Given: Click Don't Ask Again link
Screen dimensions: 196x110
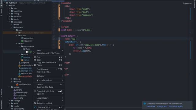Looking at the screenshot, I should pos(176,106).
